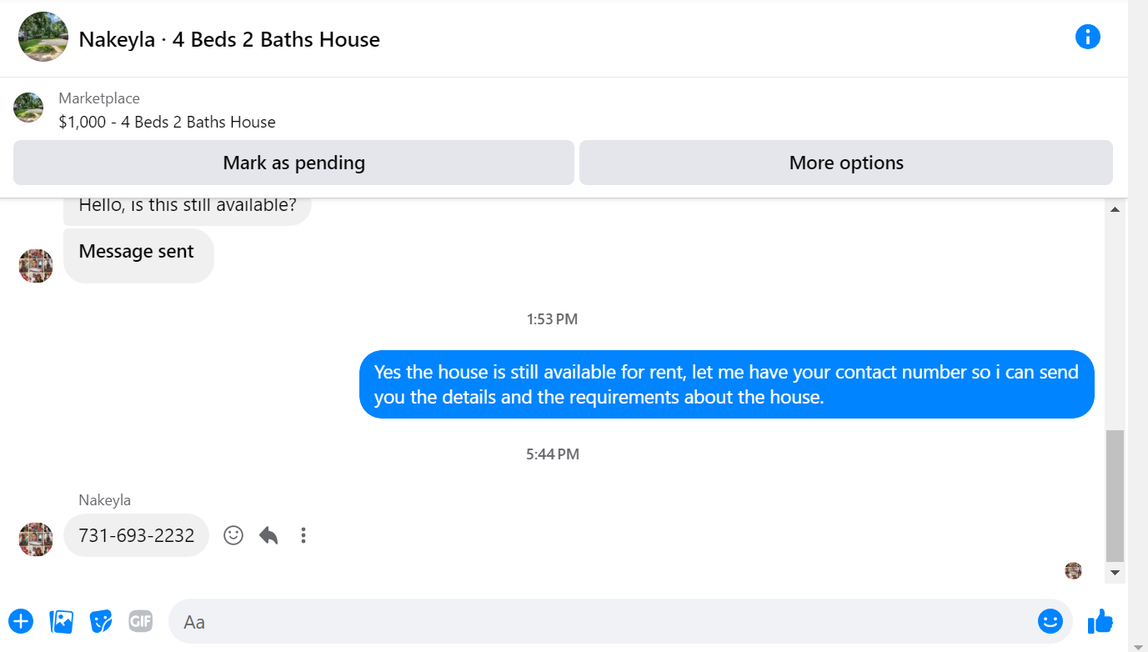The width and height of the screenshot is (1148, 652).
Task: Send a thumbs-up like
Action: [x=1100, y=621]
